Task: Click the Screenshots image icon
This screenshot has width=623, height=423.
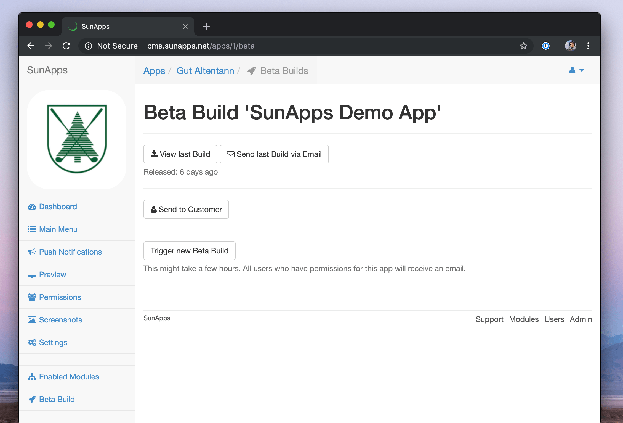Action: point(32,320)
